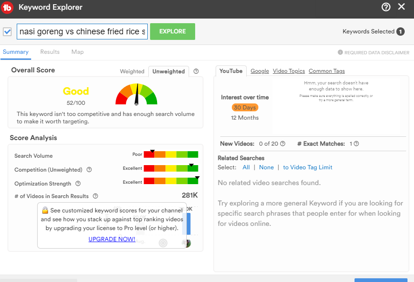The image size is (414, 282).
Task: Open the help question mark icon in header
Action: [x=386, y=7]
